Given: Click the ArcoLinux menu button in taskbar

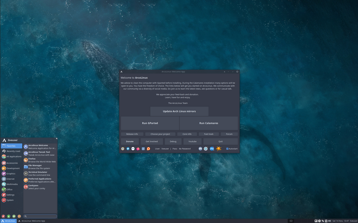Looking at the screenshot, I should click(8, 221).
